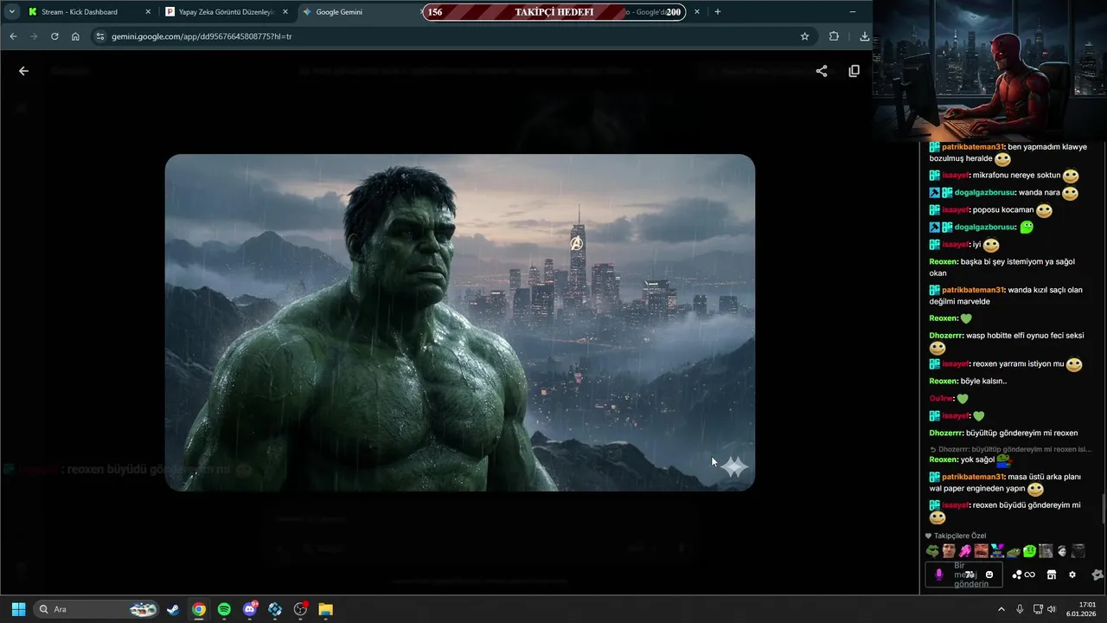The width and height of the screenshot is (1107, 623).
Task: Close the Yapay Zeka Görüntü tab
Action: pos(285,12)
